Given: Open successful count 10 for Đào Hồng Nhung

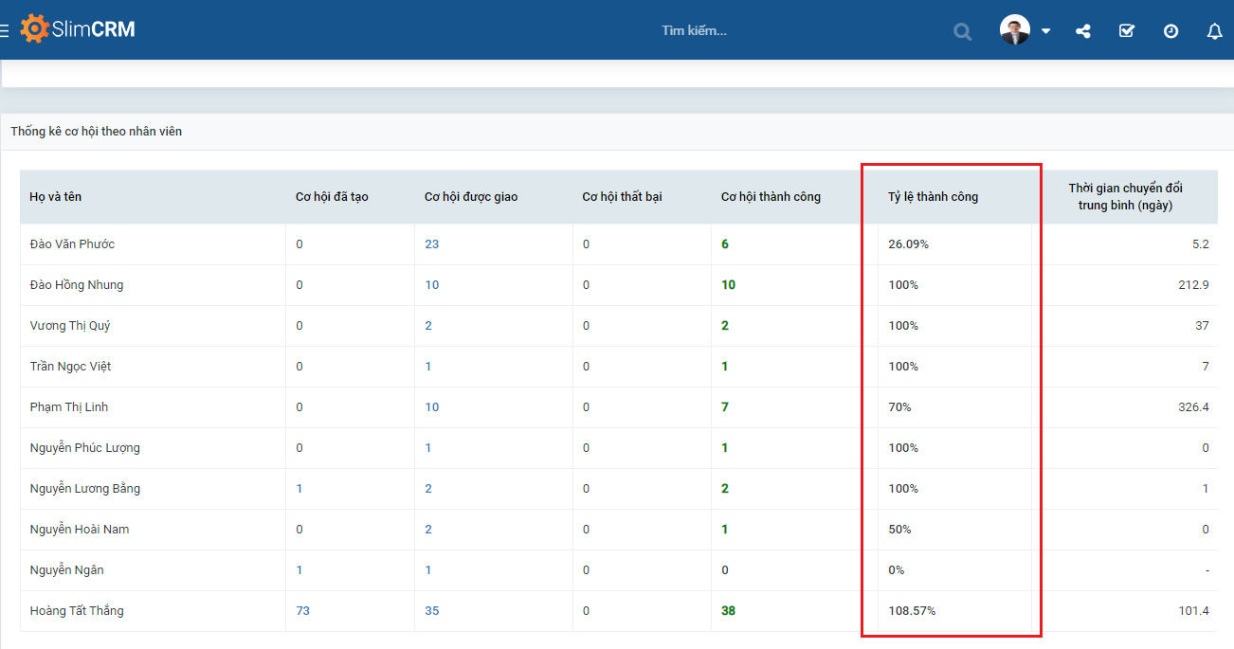Looking at the screenshot, I should 728,285.
